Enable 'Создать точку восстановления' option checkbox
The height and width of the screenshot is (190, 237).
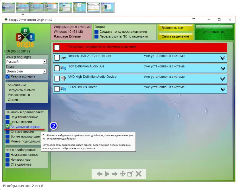[x=97, y=32]
